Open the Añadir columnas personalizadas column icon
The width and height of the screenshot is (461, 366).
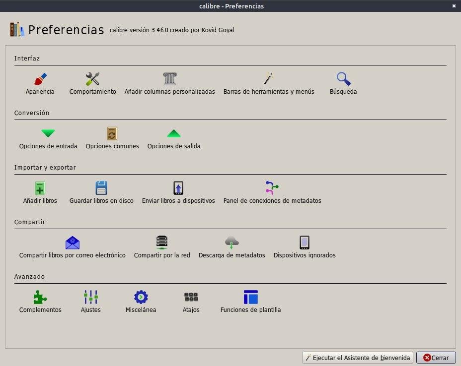tap(169, 79)
